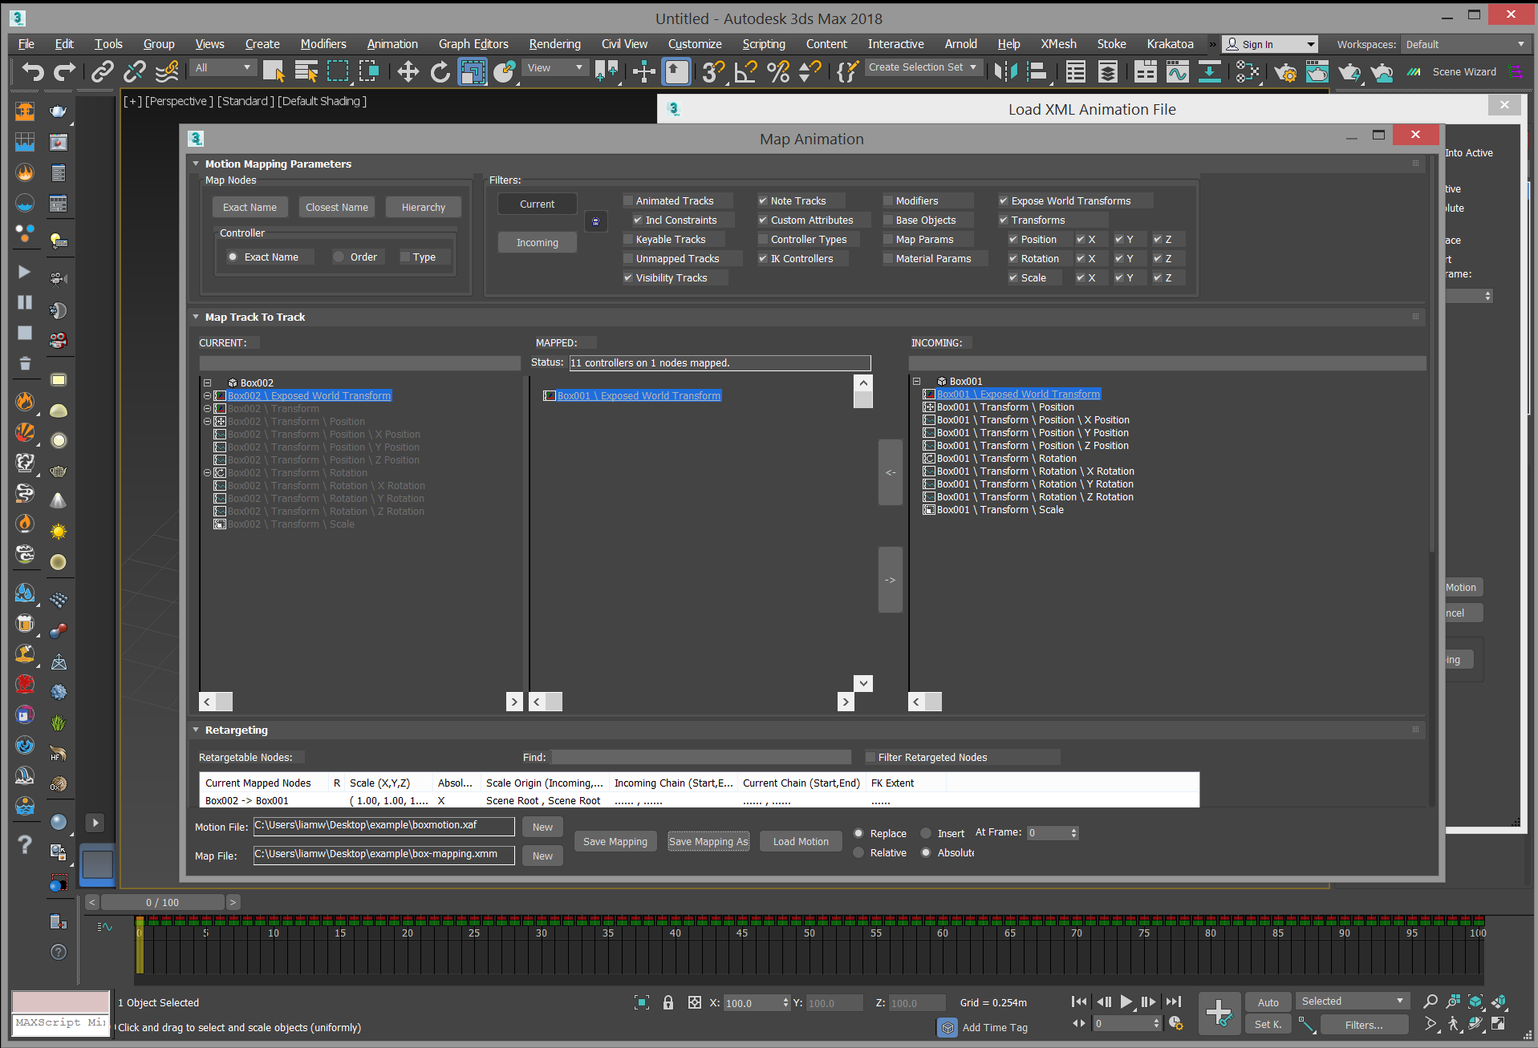Open the Mirror tool

tap(607, 71)
